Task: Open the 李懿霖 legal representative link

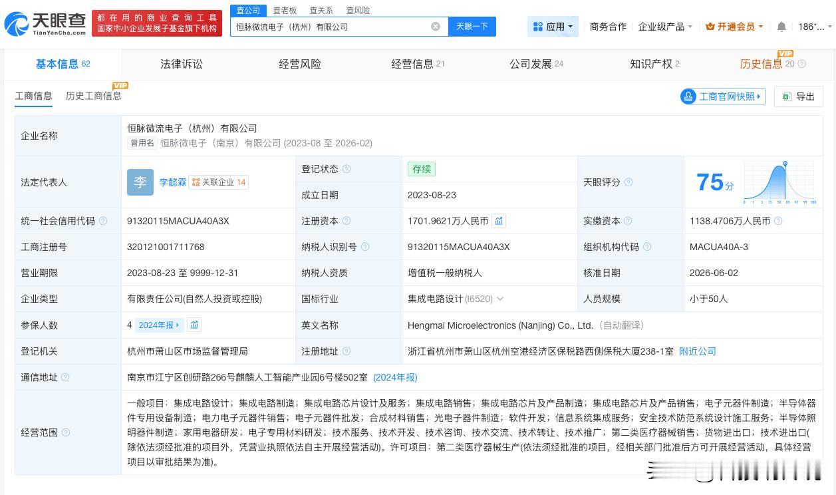Action: pyautogui.click(x=173, y=182)
